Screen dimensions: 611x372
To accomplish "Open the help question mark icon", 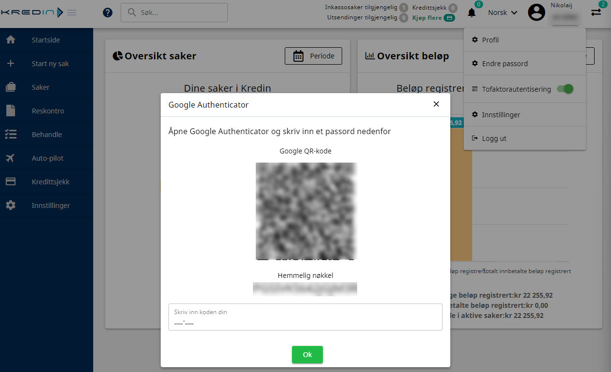I will click(x=108, y=13).
